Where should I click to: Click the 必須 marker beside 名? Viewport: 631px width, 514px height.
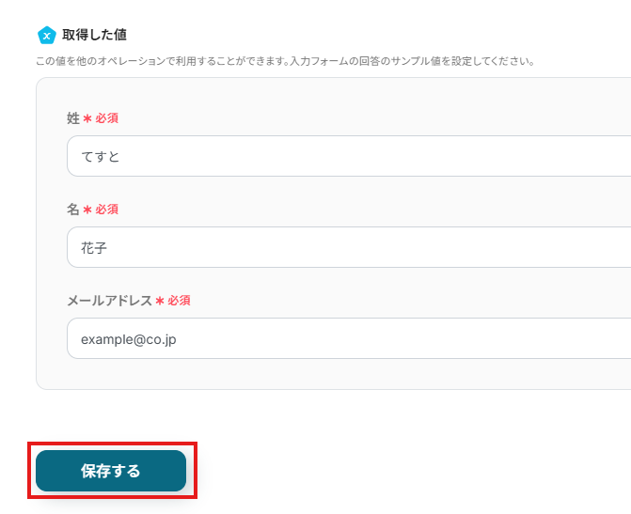point(106,210)
